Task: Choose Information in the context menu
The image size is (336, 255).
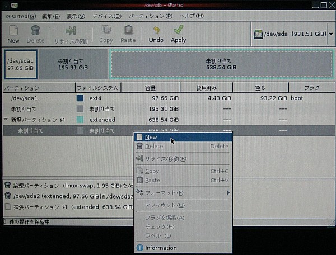Action: (183, 248)
